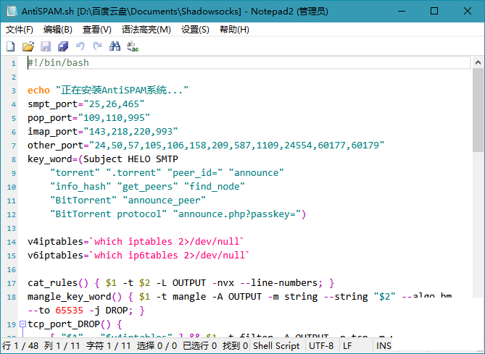The height and width of the screenshot is (354, 485).
Task: Click line number 1 in the margin
Action: (13, 63)
